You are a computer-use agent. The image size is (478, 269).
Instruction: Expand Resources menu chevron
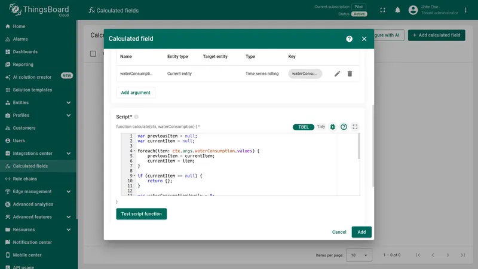pos(69,230)
